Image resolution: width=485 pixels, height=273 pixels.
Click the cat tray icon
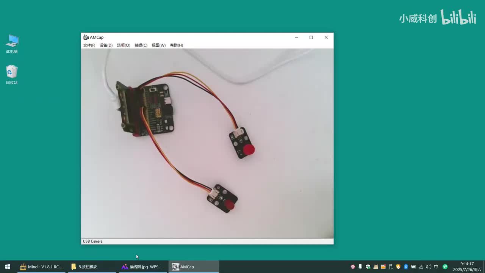[375, 267]
